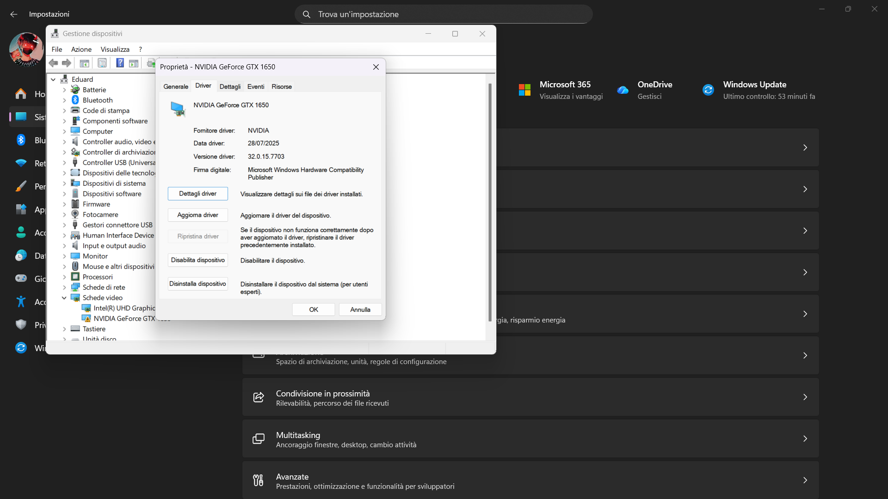Click the show/hide action pane icon

(x=134, y=63)
